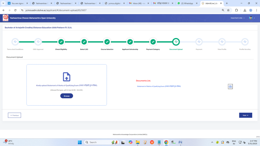
Task: Click the YCMOU university logo
Action: (5, 18)
